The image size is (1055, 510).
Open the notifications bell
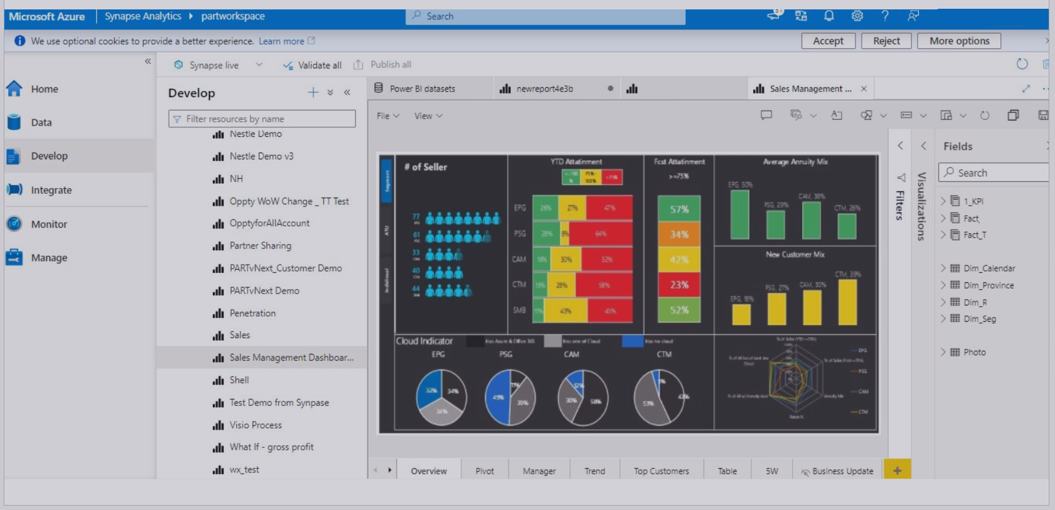coord(829,16)
